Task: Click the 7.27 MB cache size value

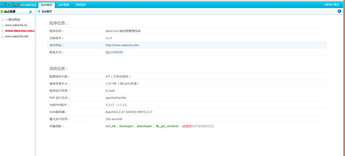Action: 122,84
